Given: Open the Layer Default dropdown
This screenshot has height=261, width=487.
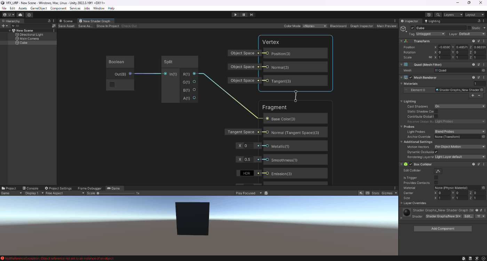Looking at the screenshot, I should [x=472, y=34].
